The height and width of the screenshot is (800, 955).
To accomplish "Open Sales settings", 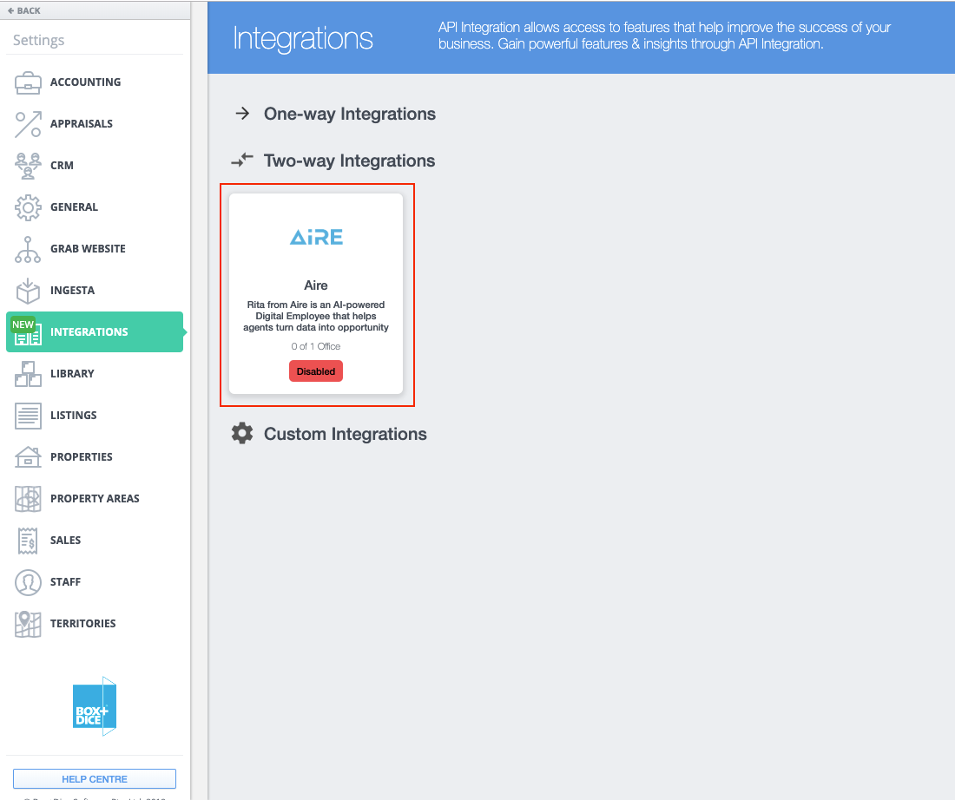I will click(66, 541).
